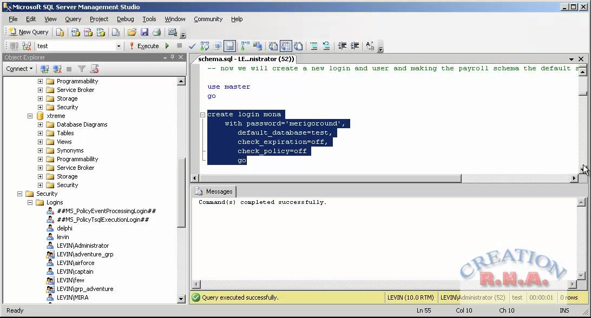Comment out the selected lines
Screen dimensions: 591x318
(x=313, y=46)
